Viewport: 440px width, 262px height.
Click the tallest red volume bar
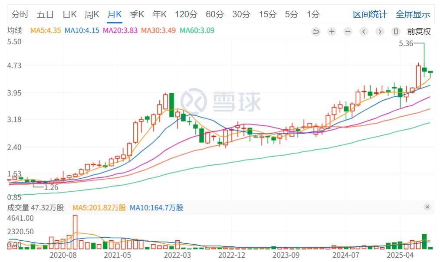coord(75,232)
